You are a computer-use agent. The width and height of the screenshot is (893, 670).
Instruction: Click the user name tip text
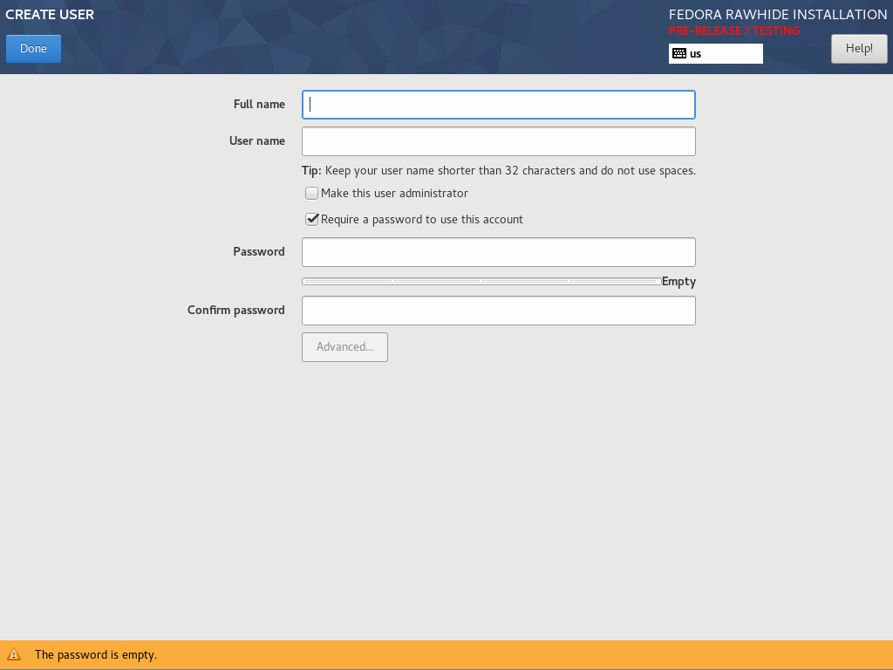(x=498, y=171)
